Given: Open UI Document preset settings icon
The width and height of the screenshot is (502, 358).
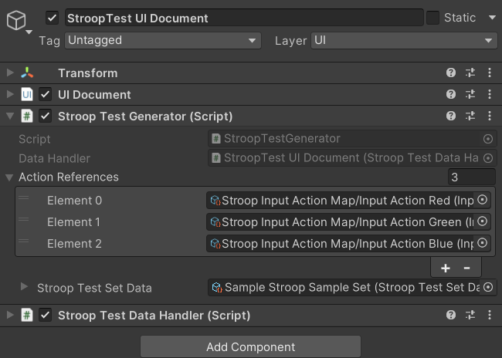Looking at the screenshot, I should pos(470,94).
